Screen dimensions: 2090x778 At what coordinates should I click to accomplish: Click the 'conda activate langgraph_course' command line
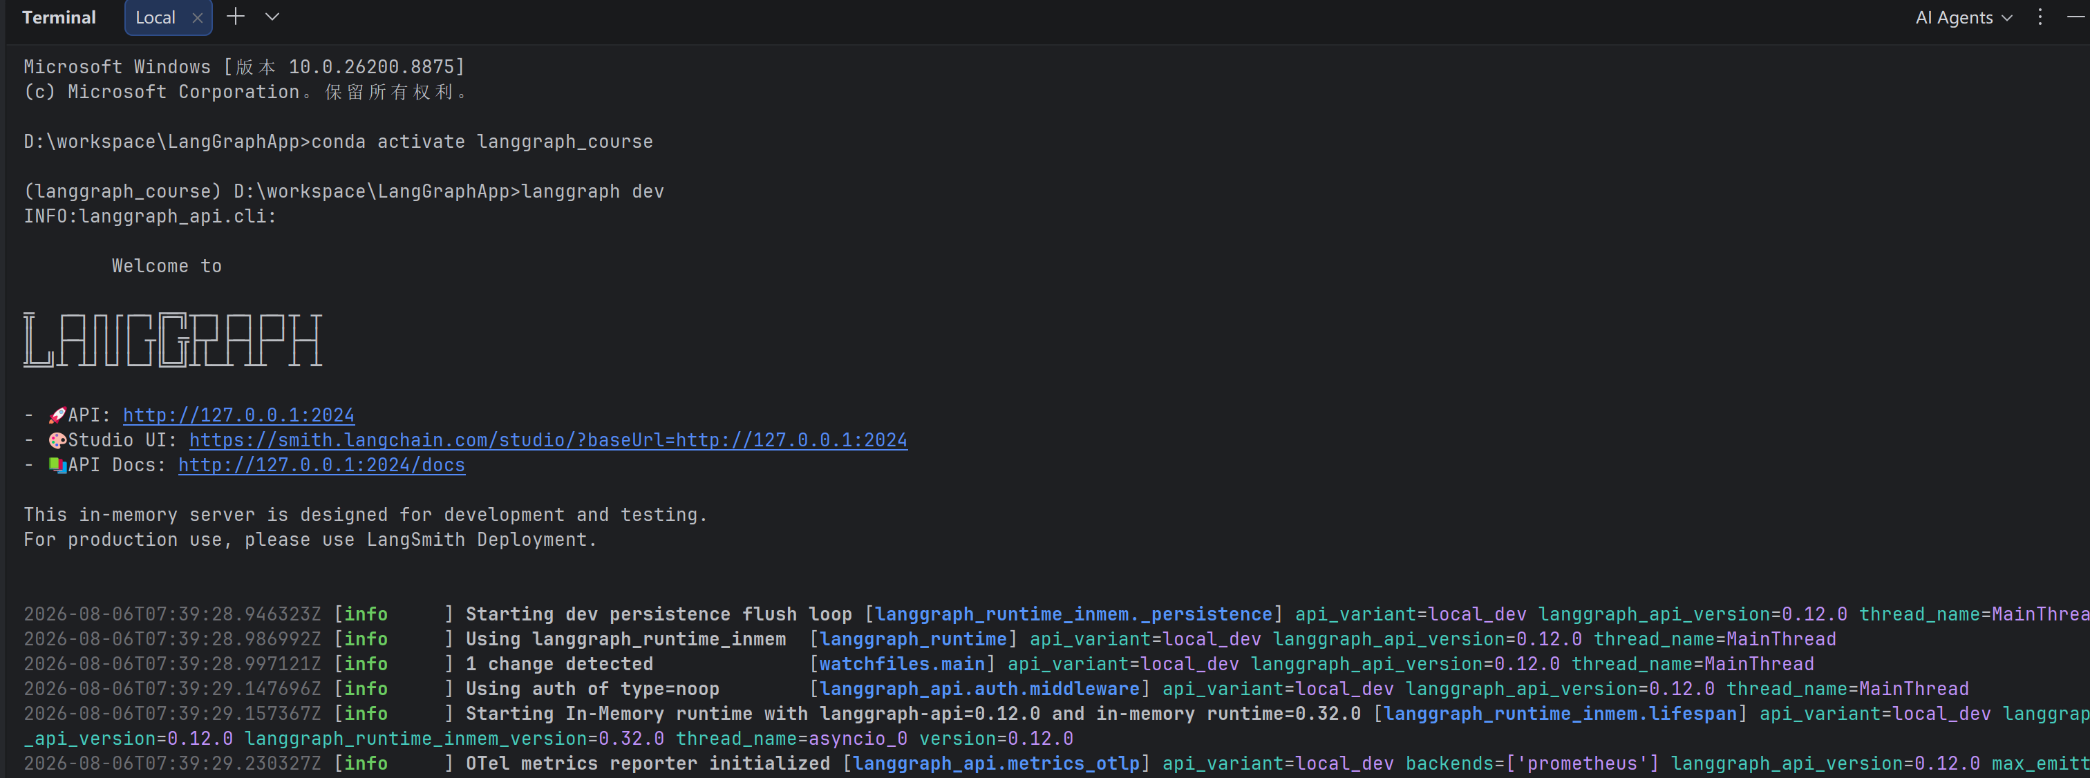tap(339, 142)
